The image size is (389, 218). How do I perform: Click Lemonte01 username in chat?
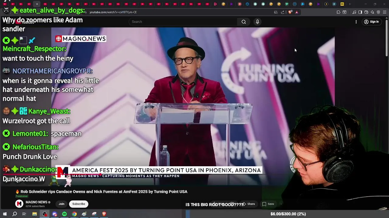click(30, 134)
